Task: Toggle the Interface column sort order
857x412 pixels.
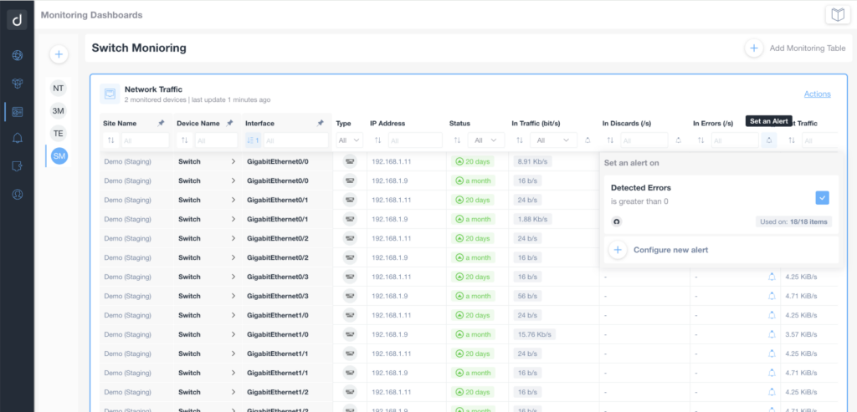Action: (x=253, y=140)
